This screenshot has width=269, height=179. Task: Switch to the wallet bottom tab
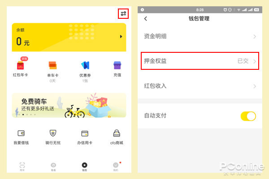click(x=85, y=166)
